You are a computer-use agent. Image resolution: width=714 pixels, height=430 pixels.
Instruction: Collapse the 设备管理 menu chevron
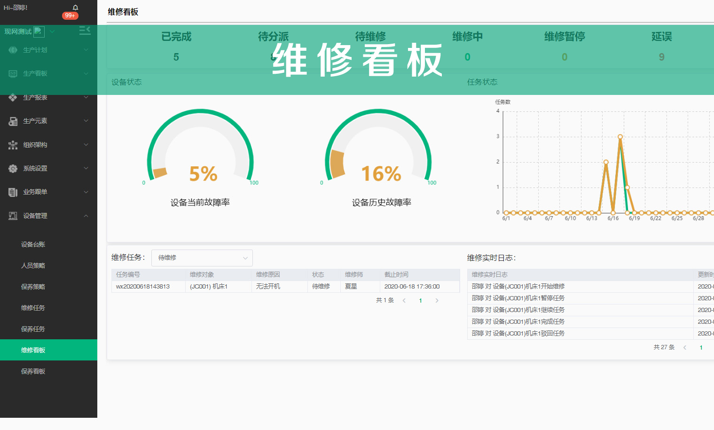86,216
